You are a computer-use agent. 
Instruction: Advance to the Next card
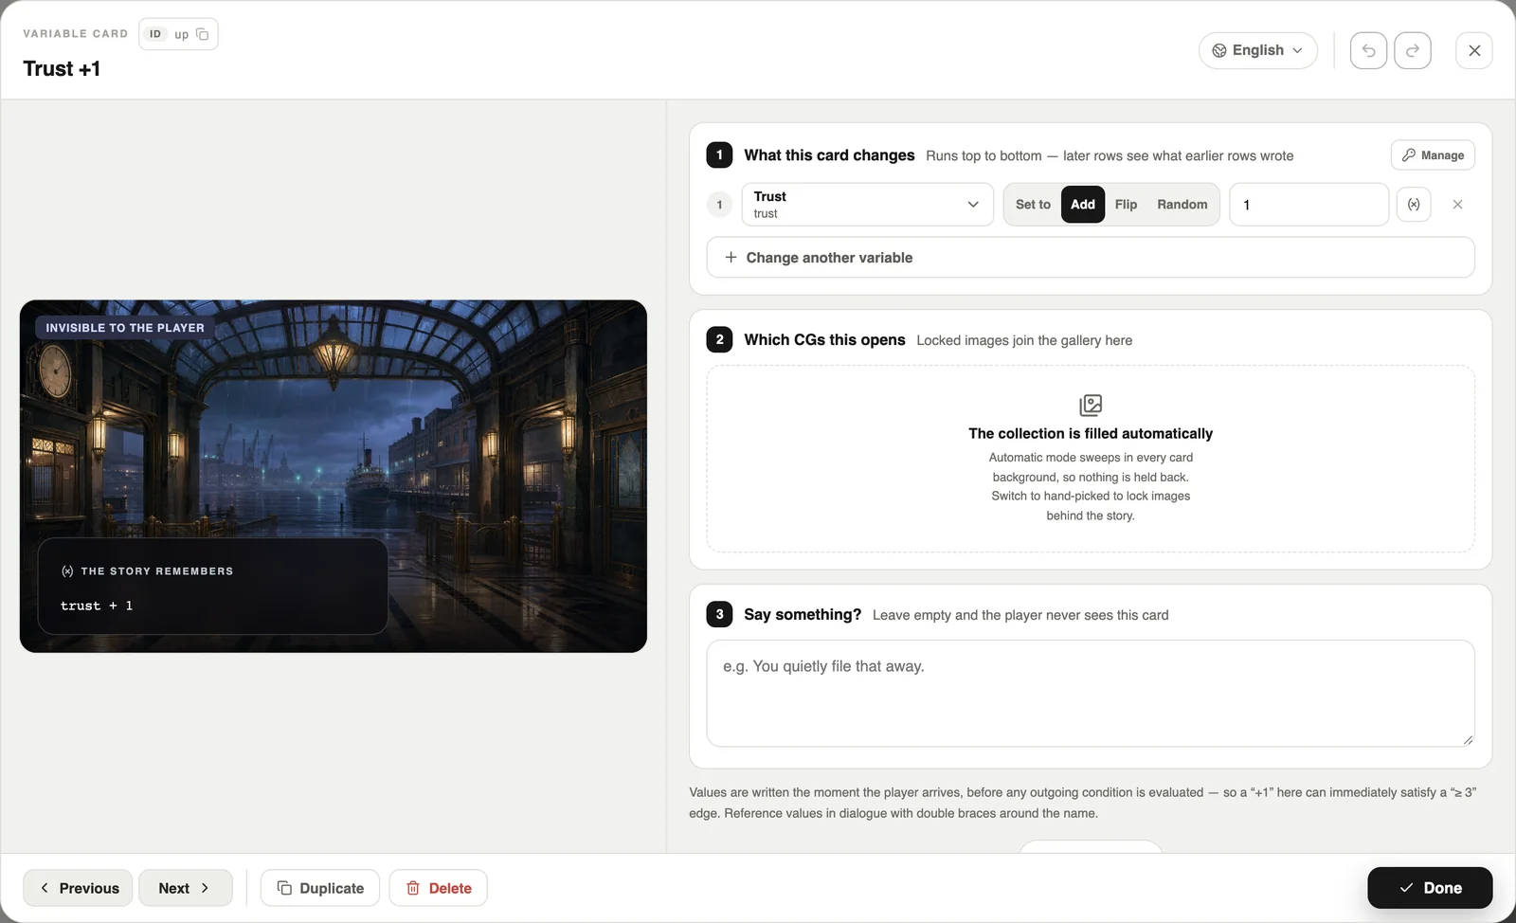tap(186, 888)
